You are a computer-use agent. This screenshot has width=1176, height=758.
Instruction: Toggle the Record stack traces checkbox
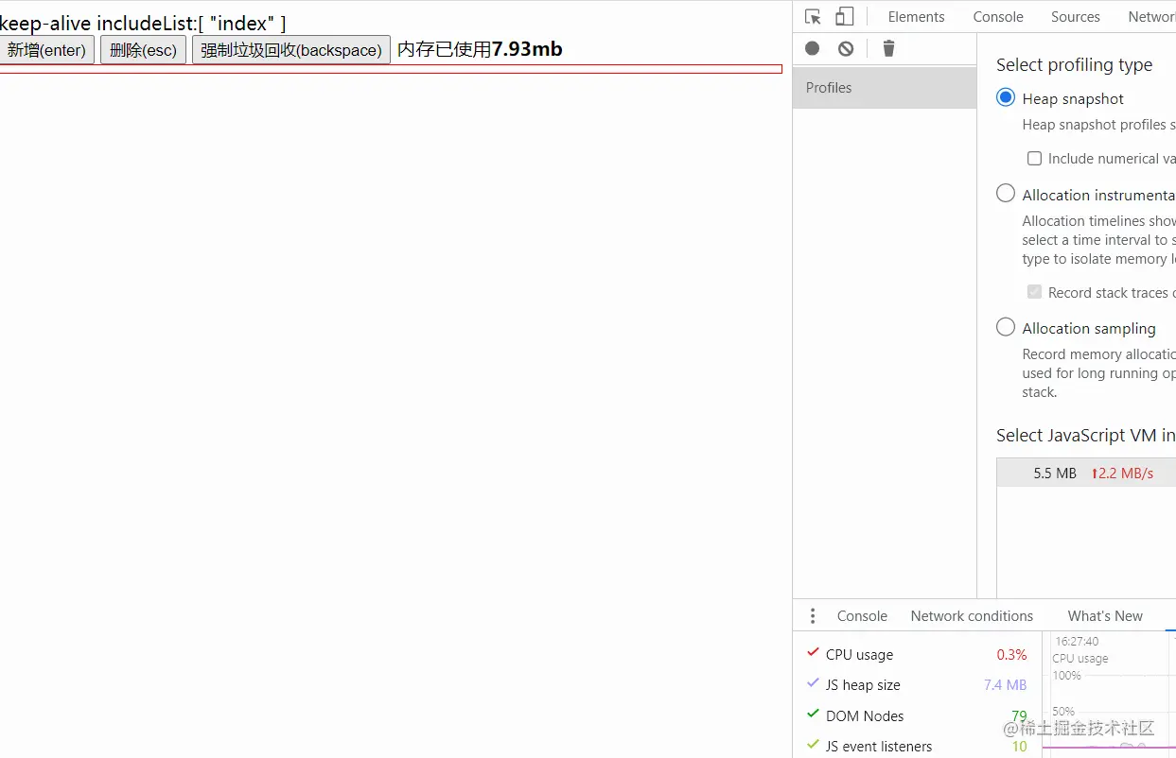click(1034, 292)
